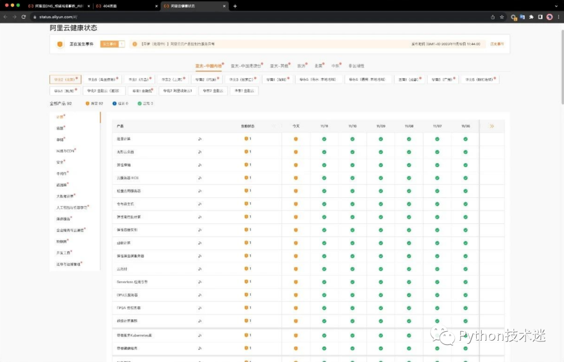Image resolution: width=564 pixels, height=362 pixels.
Task: Select the 华东2（上海）region button
Action: point(173,79)
